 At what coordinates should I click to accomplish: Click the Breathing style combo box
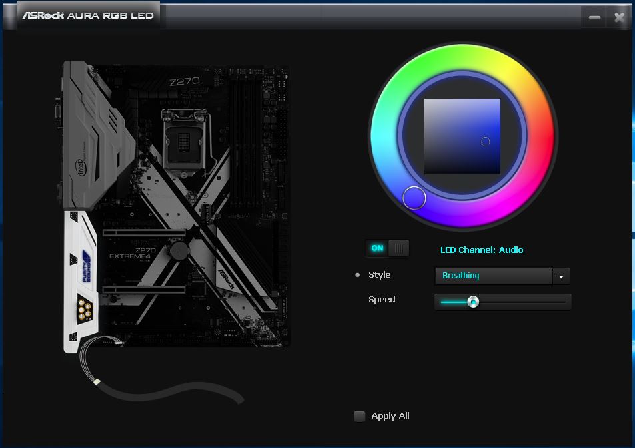coord(502,276)
